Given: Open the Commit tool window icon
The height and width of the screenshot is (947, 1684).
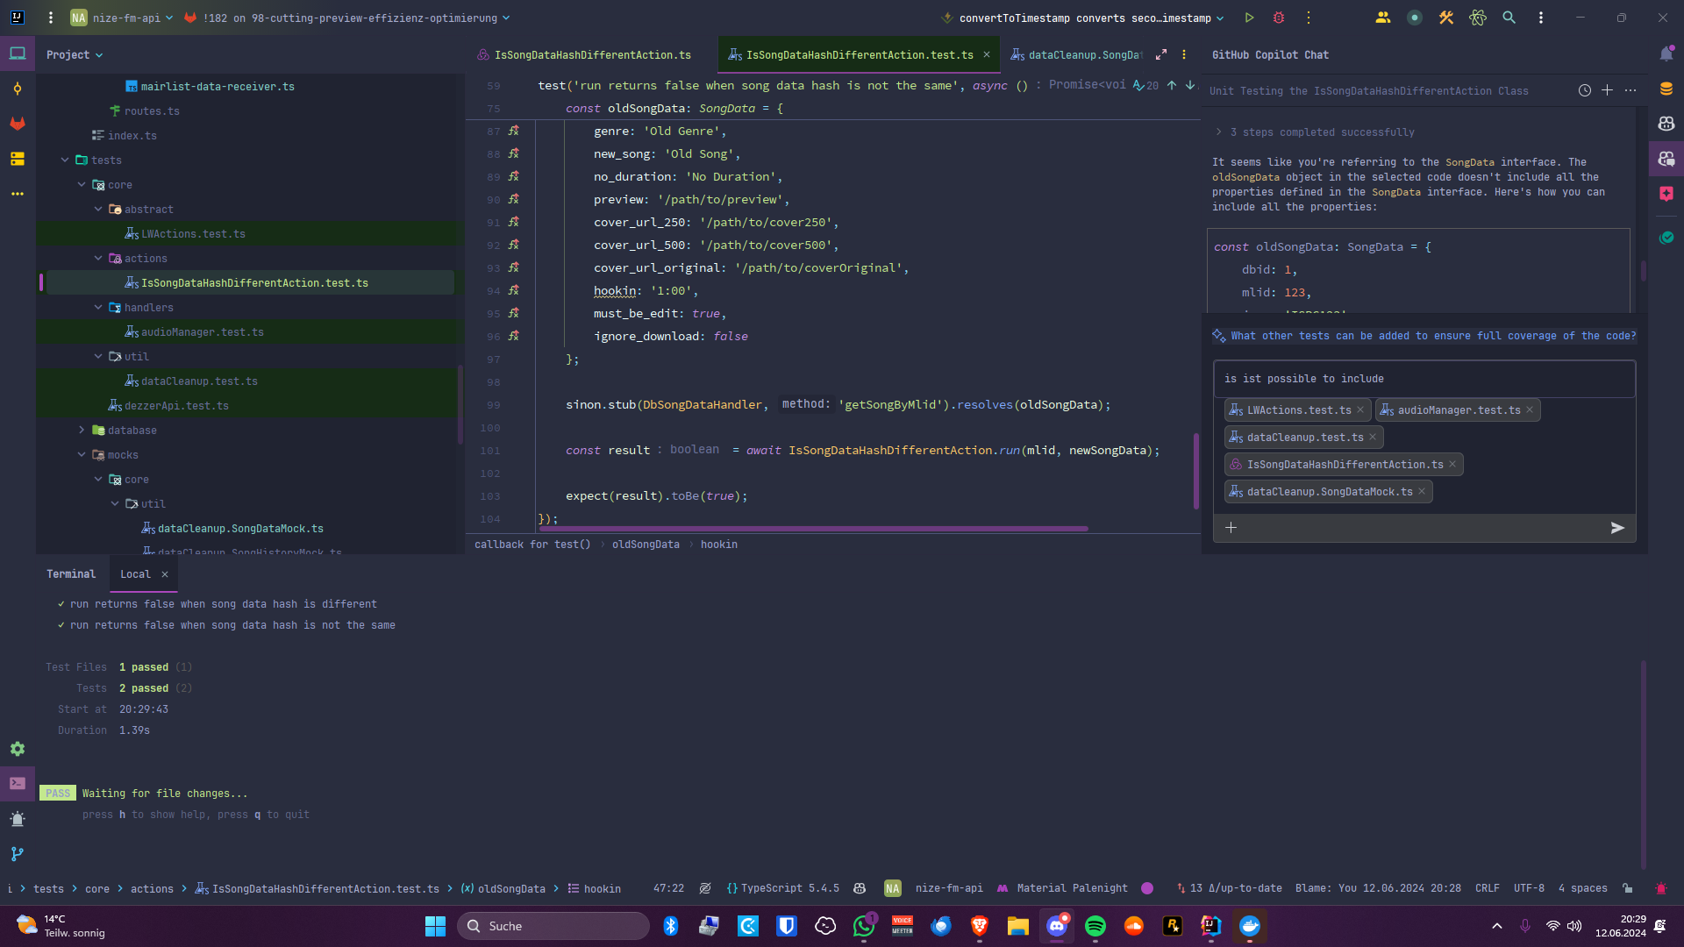Looking at the screenshot, I should 18,89.
